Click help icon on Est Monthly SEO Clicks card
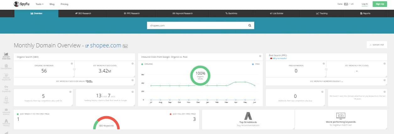Image resolution: width=394 pixels, height=134 pixels. [132, 63]
